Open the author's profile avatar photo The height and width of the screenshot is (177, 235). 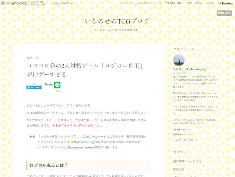tap(179, 60)
